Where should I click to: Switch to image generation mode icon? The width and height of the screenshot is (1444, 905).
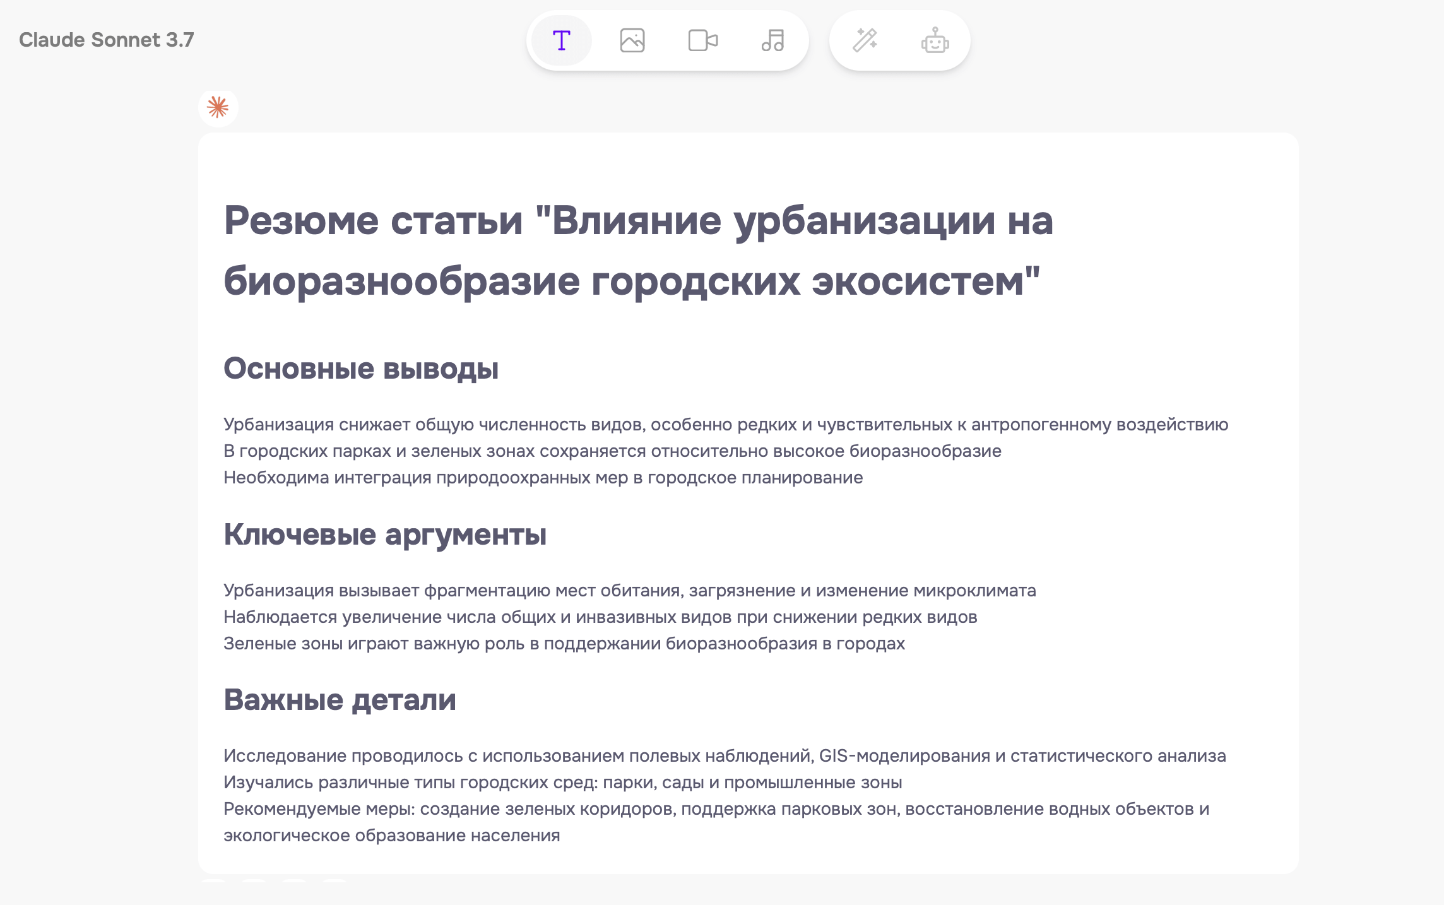point(632,41)
